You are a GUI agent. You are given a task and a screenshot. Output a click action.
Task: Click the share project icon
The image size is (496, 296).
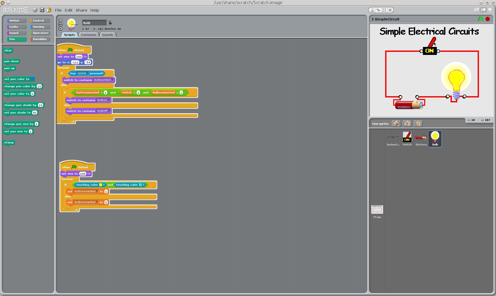coord(49,10)
